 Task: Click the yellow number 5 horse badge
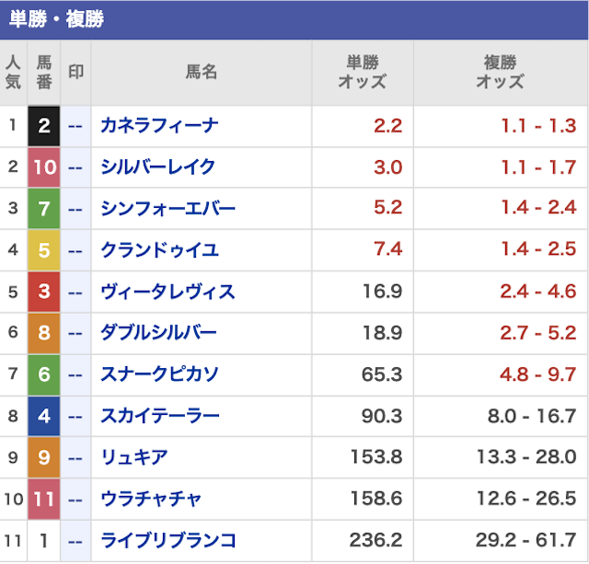click(x=44, y=250)
